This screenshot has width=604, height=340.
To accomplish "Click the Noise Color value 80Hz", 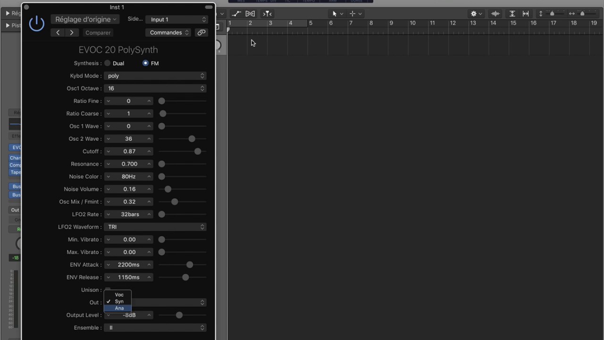I will pos(129,177).
